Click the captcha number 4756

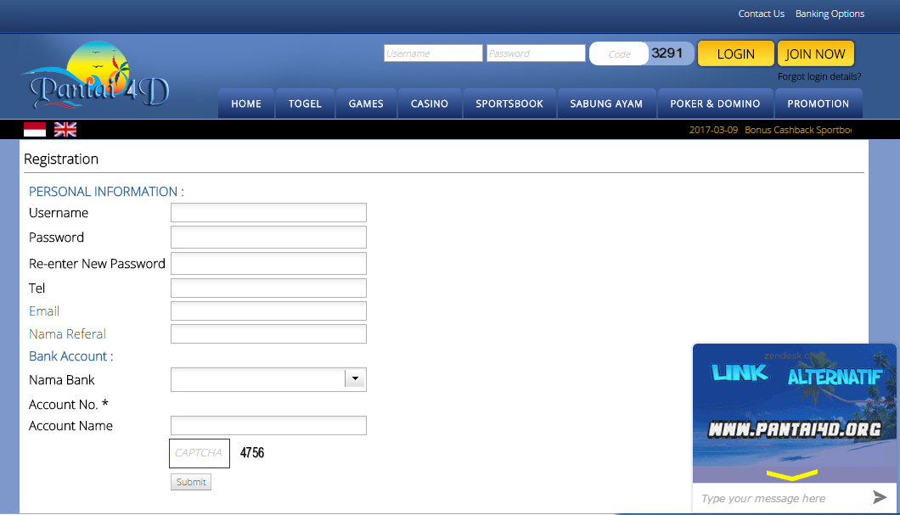[252, 453]
